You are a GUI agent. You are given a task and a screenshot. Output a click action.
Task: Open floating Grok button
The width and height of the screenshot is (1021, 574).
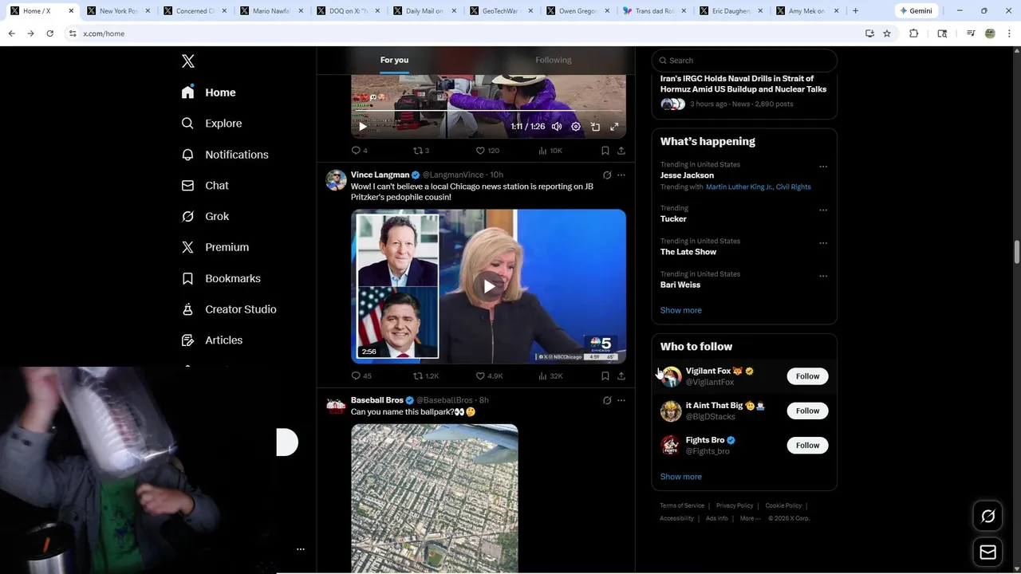987,517
